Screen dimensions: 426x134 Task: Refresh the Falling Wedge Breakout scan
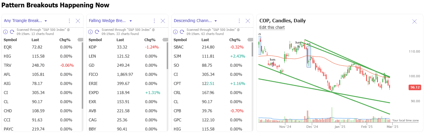click(97, 32)
